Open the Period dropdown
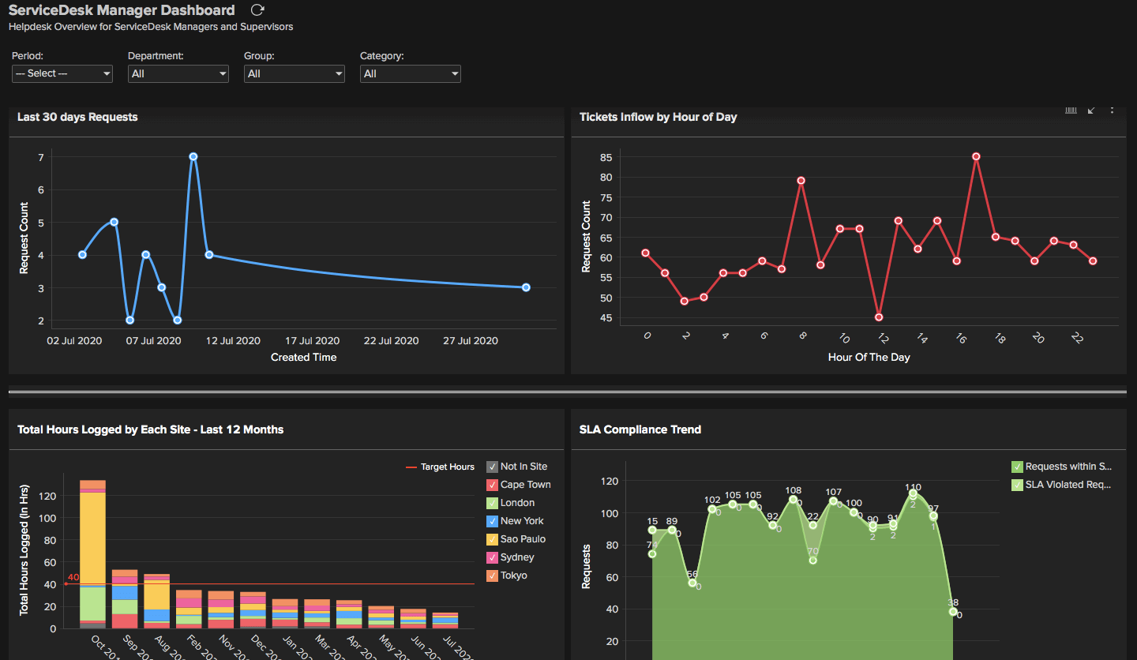This screenshot has height=660, width=1137. (62, 73)
